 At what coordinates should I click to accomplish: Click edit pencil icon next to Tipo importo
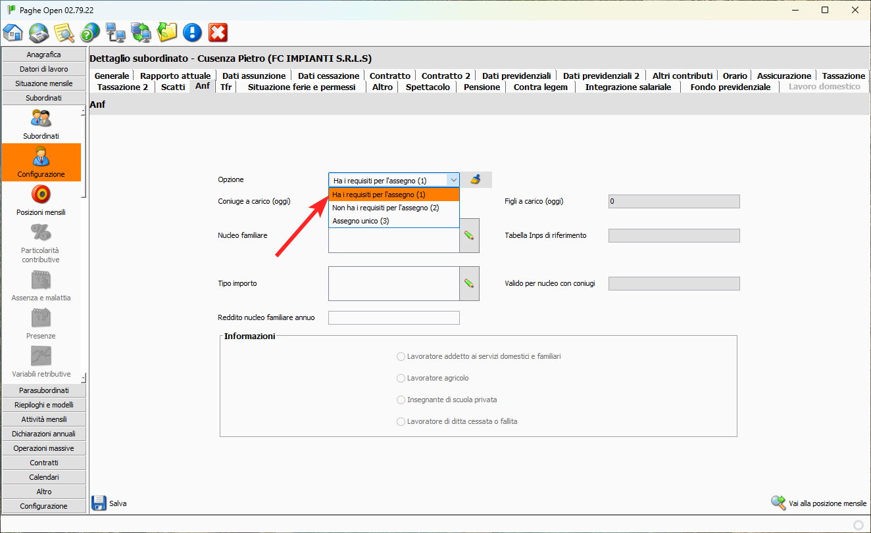click(469, 283)
